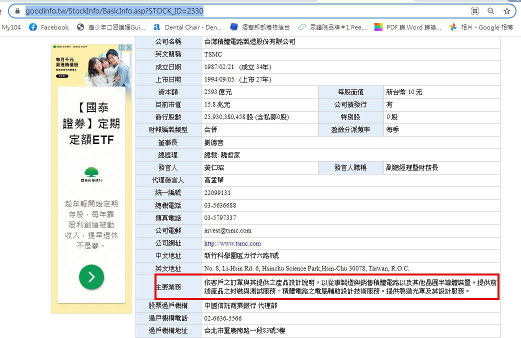Image resolution: width=521 pixels, height=338 pixels.
Task: Click the QR code icon in address bar
Action: [475, 11]
